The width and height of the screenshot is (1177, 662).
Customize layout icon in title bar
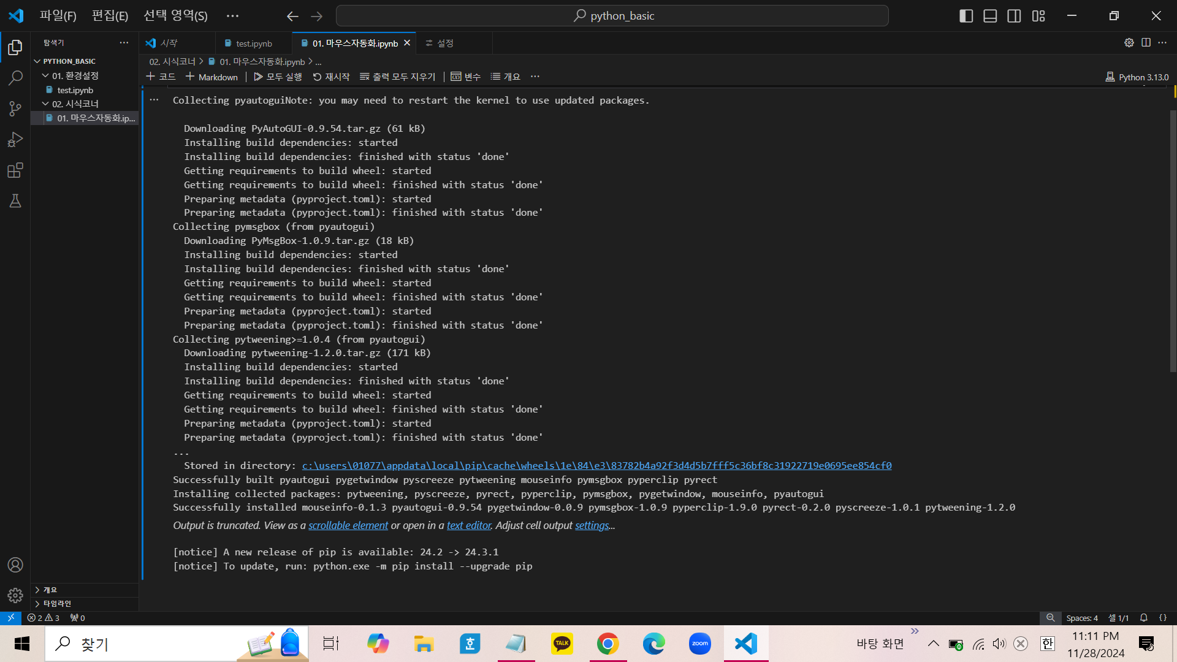pyautogui.click(x=1038, y=16)
